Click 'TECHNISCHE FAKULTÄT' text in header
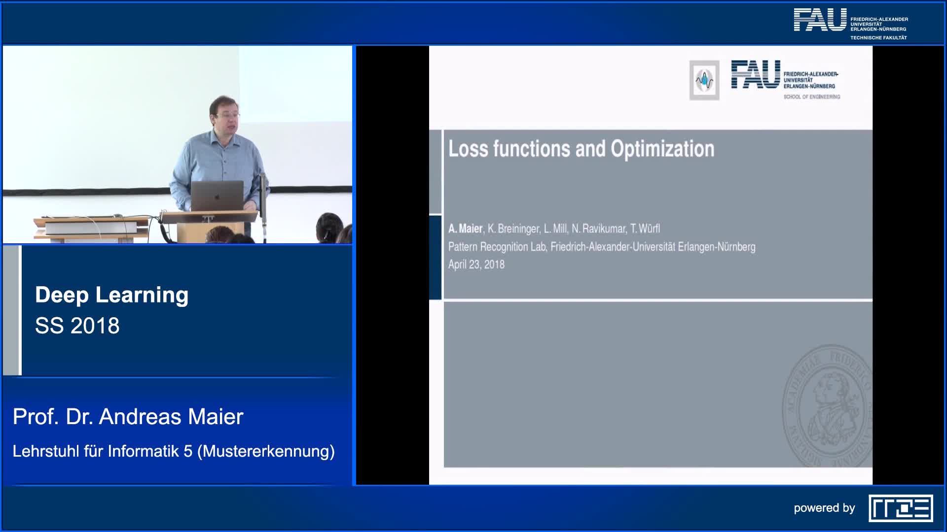Screen dimensions: 947x532 878,38
